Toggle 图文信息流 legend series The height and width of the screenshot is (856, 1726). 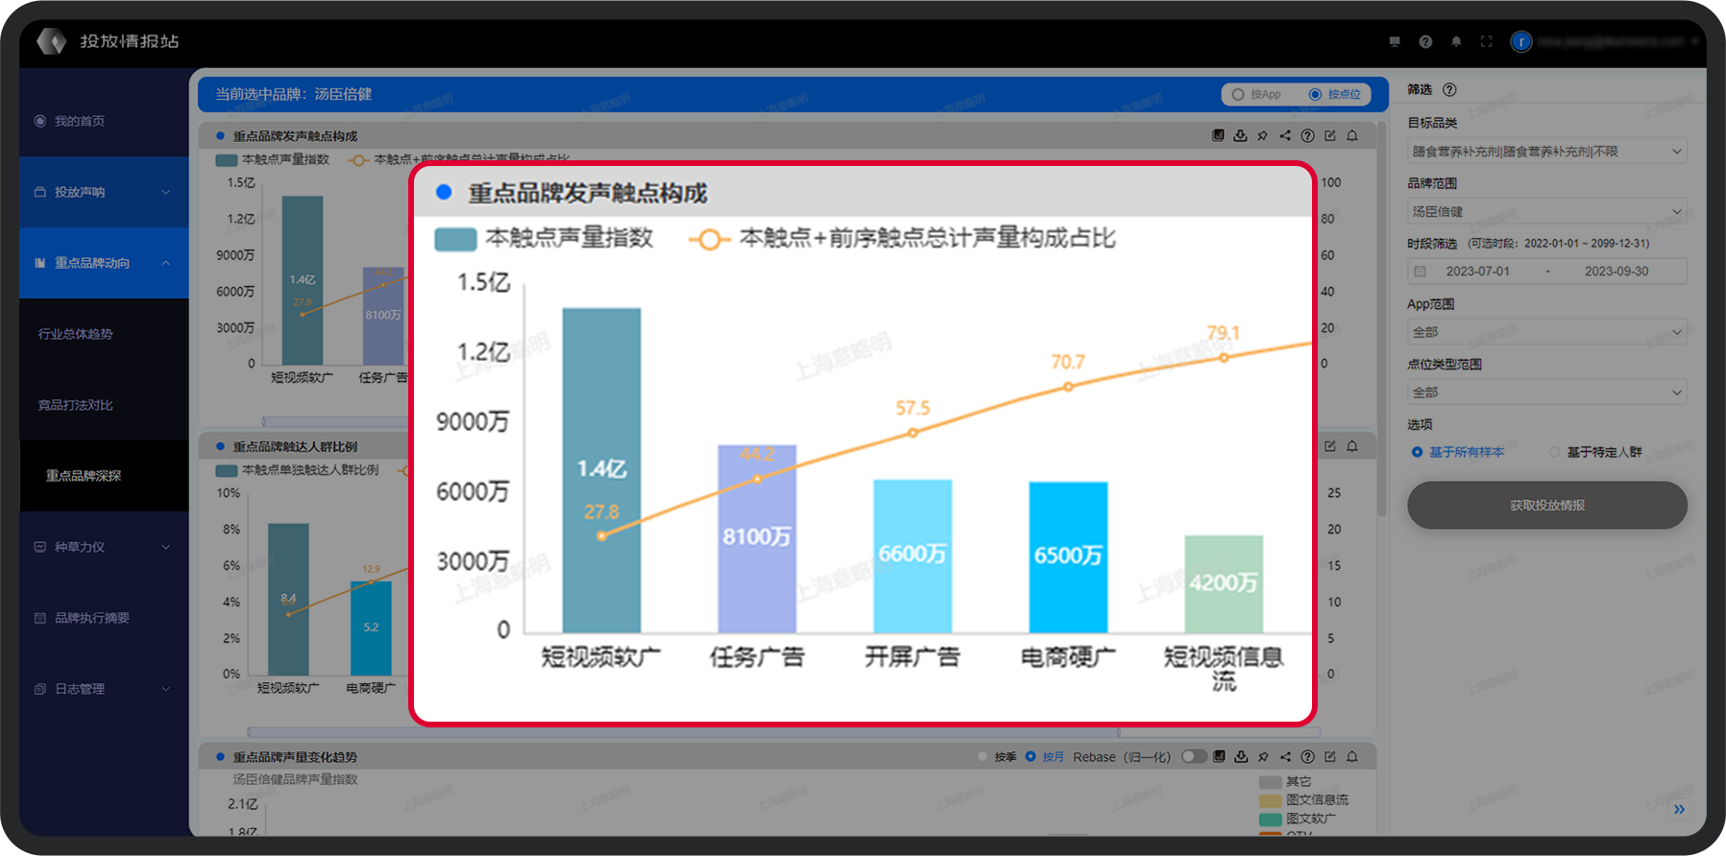(x=1304, y=799)
